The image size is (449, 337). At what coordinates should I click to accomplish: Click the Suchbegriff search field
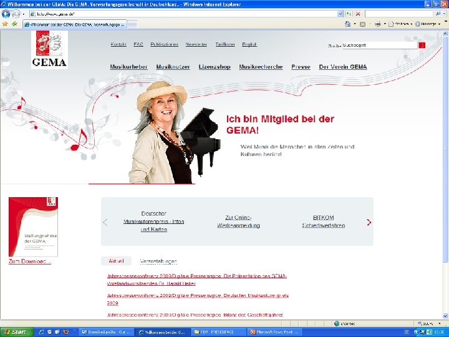[379, 46]
